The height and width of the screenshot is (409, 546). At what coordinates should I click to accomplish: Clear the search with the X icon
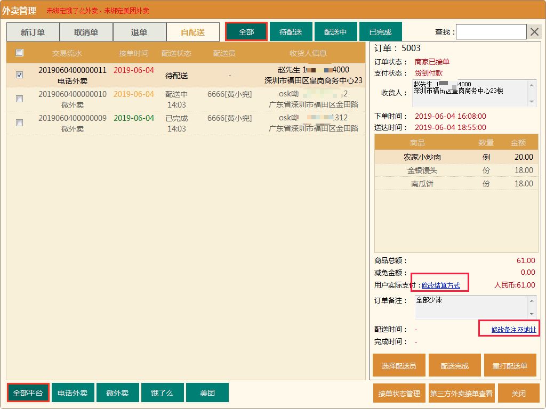(x=534, y=32)
